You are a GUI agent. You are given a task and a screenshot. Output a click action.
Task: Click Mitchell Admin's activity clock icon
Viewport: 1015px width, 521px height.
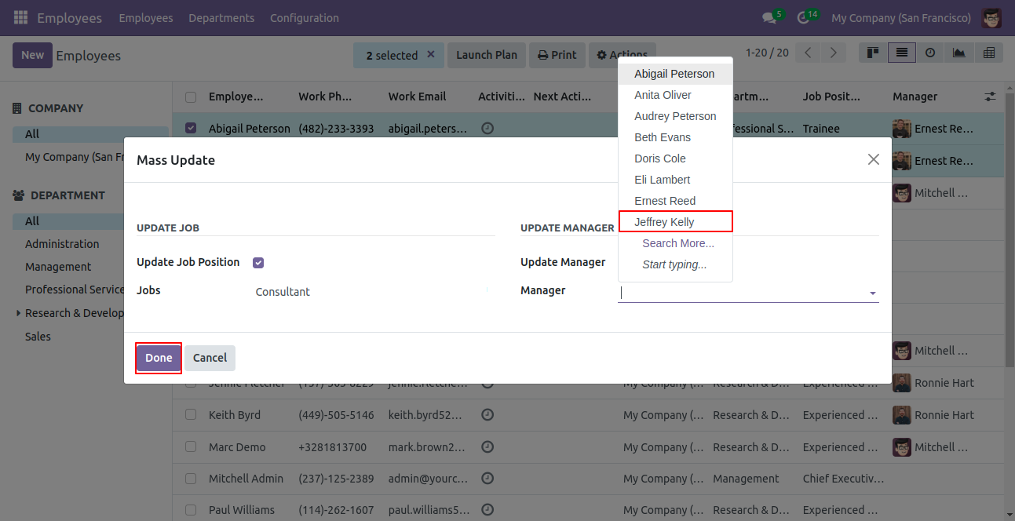coord(487,478)
